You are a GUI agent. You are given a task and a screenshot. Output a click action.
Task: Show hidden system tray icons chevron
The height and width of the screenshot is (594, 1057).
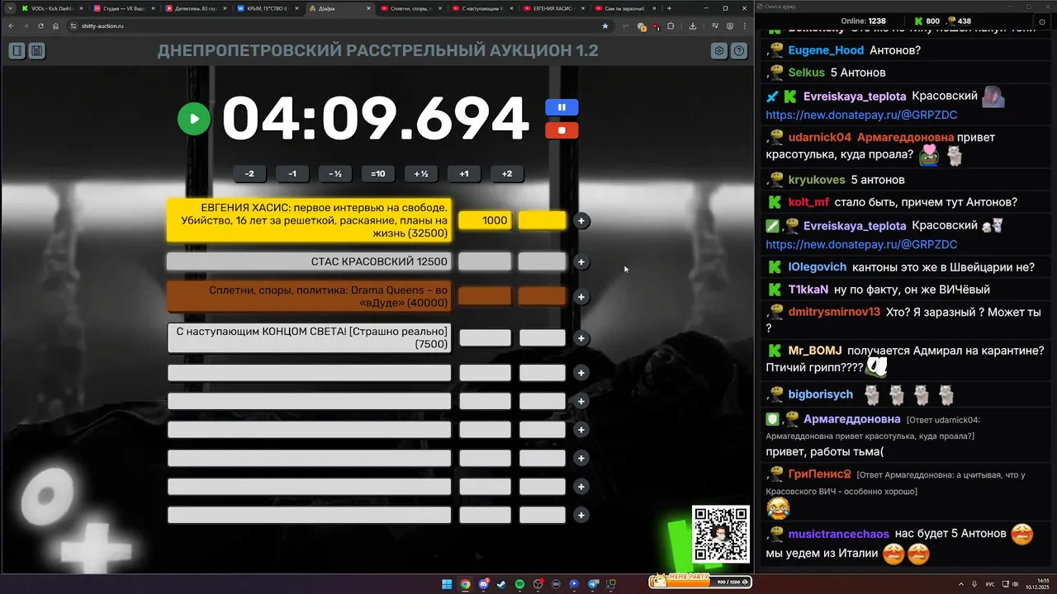click(x=961, y=584)
